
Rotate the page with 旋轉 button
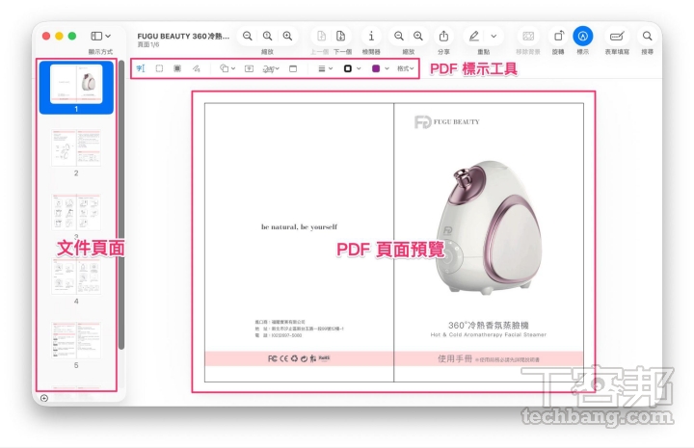pos(558,37)
